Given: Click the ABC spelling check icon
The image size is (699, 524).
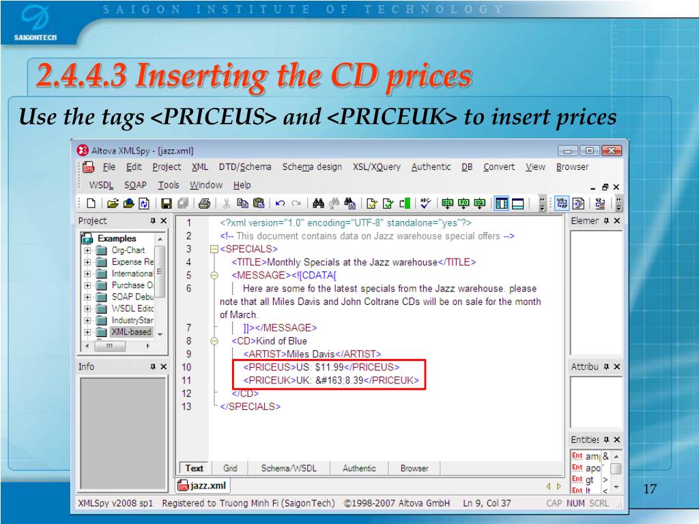Looking at the screenshot, I should click(x=426, y=203).
